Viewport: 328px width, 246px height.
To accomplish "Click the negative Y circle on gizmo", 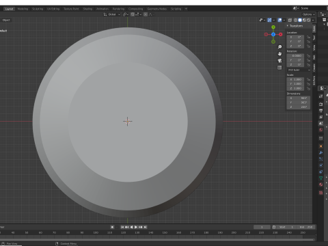I will (x=273, y=42).
